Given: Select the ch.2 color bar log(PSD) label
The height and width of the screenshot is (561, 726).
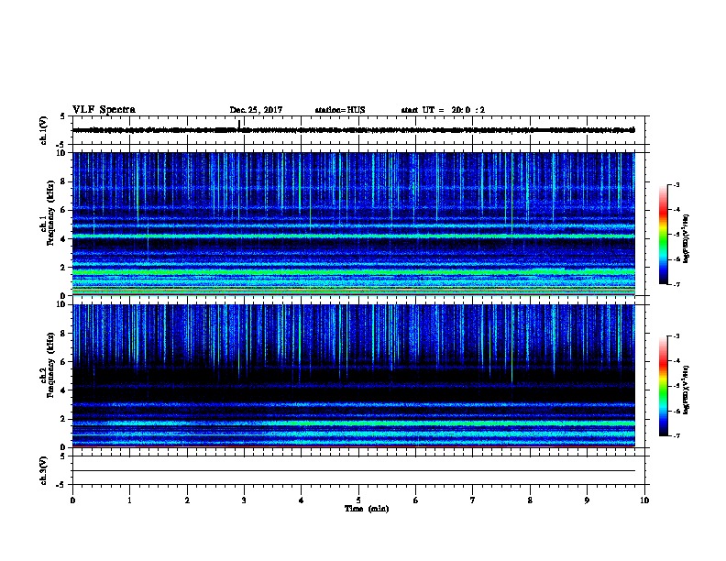Looking at the screenshot, I should pyautogui.click(x=687, y=390).
